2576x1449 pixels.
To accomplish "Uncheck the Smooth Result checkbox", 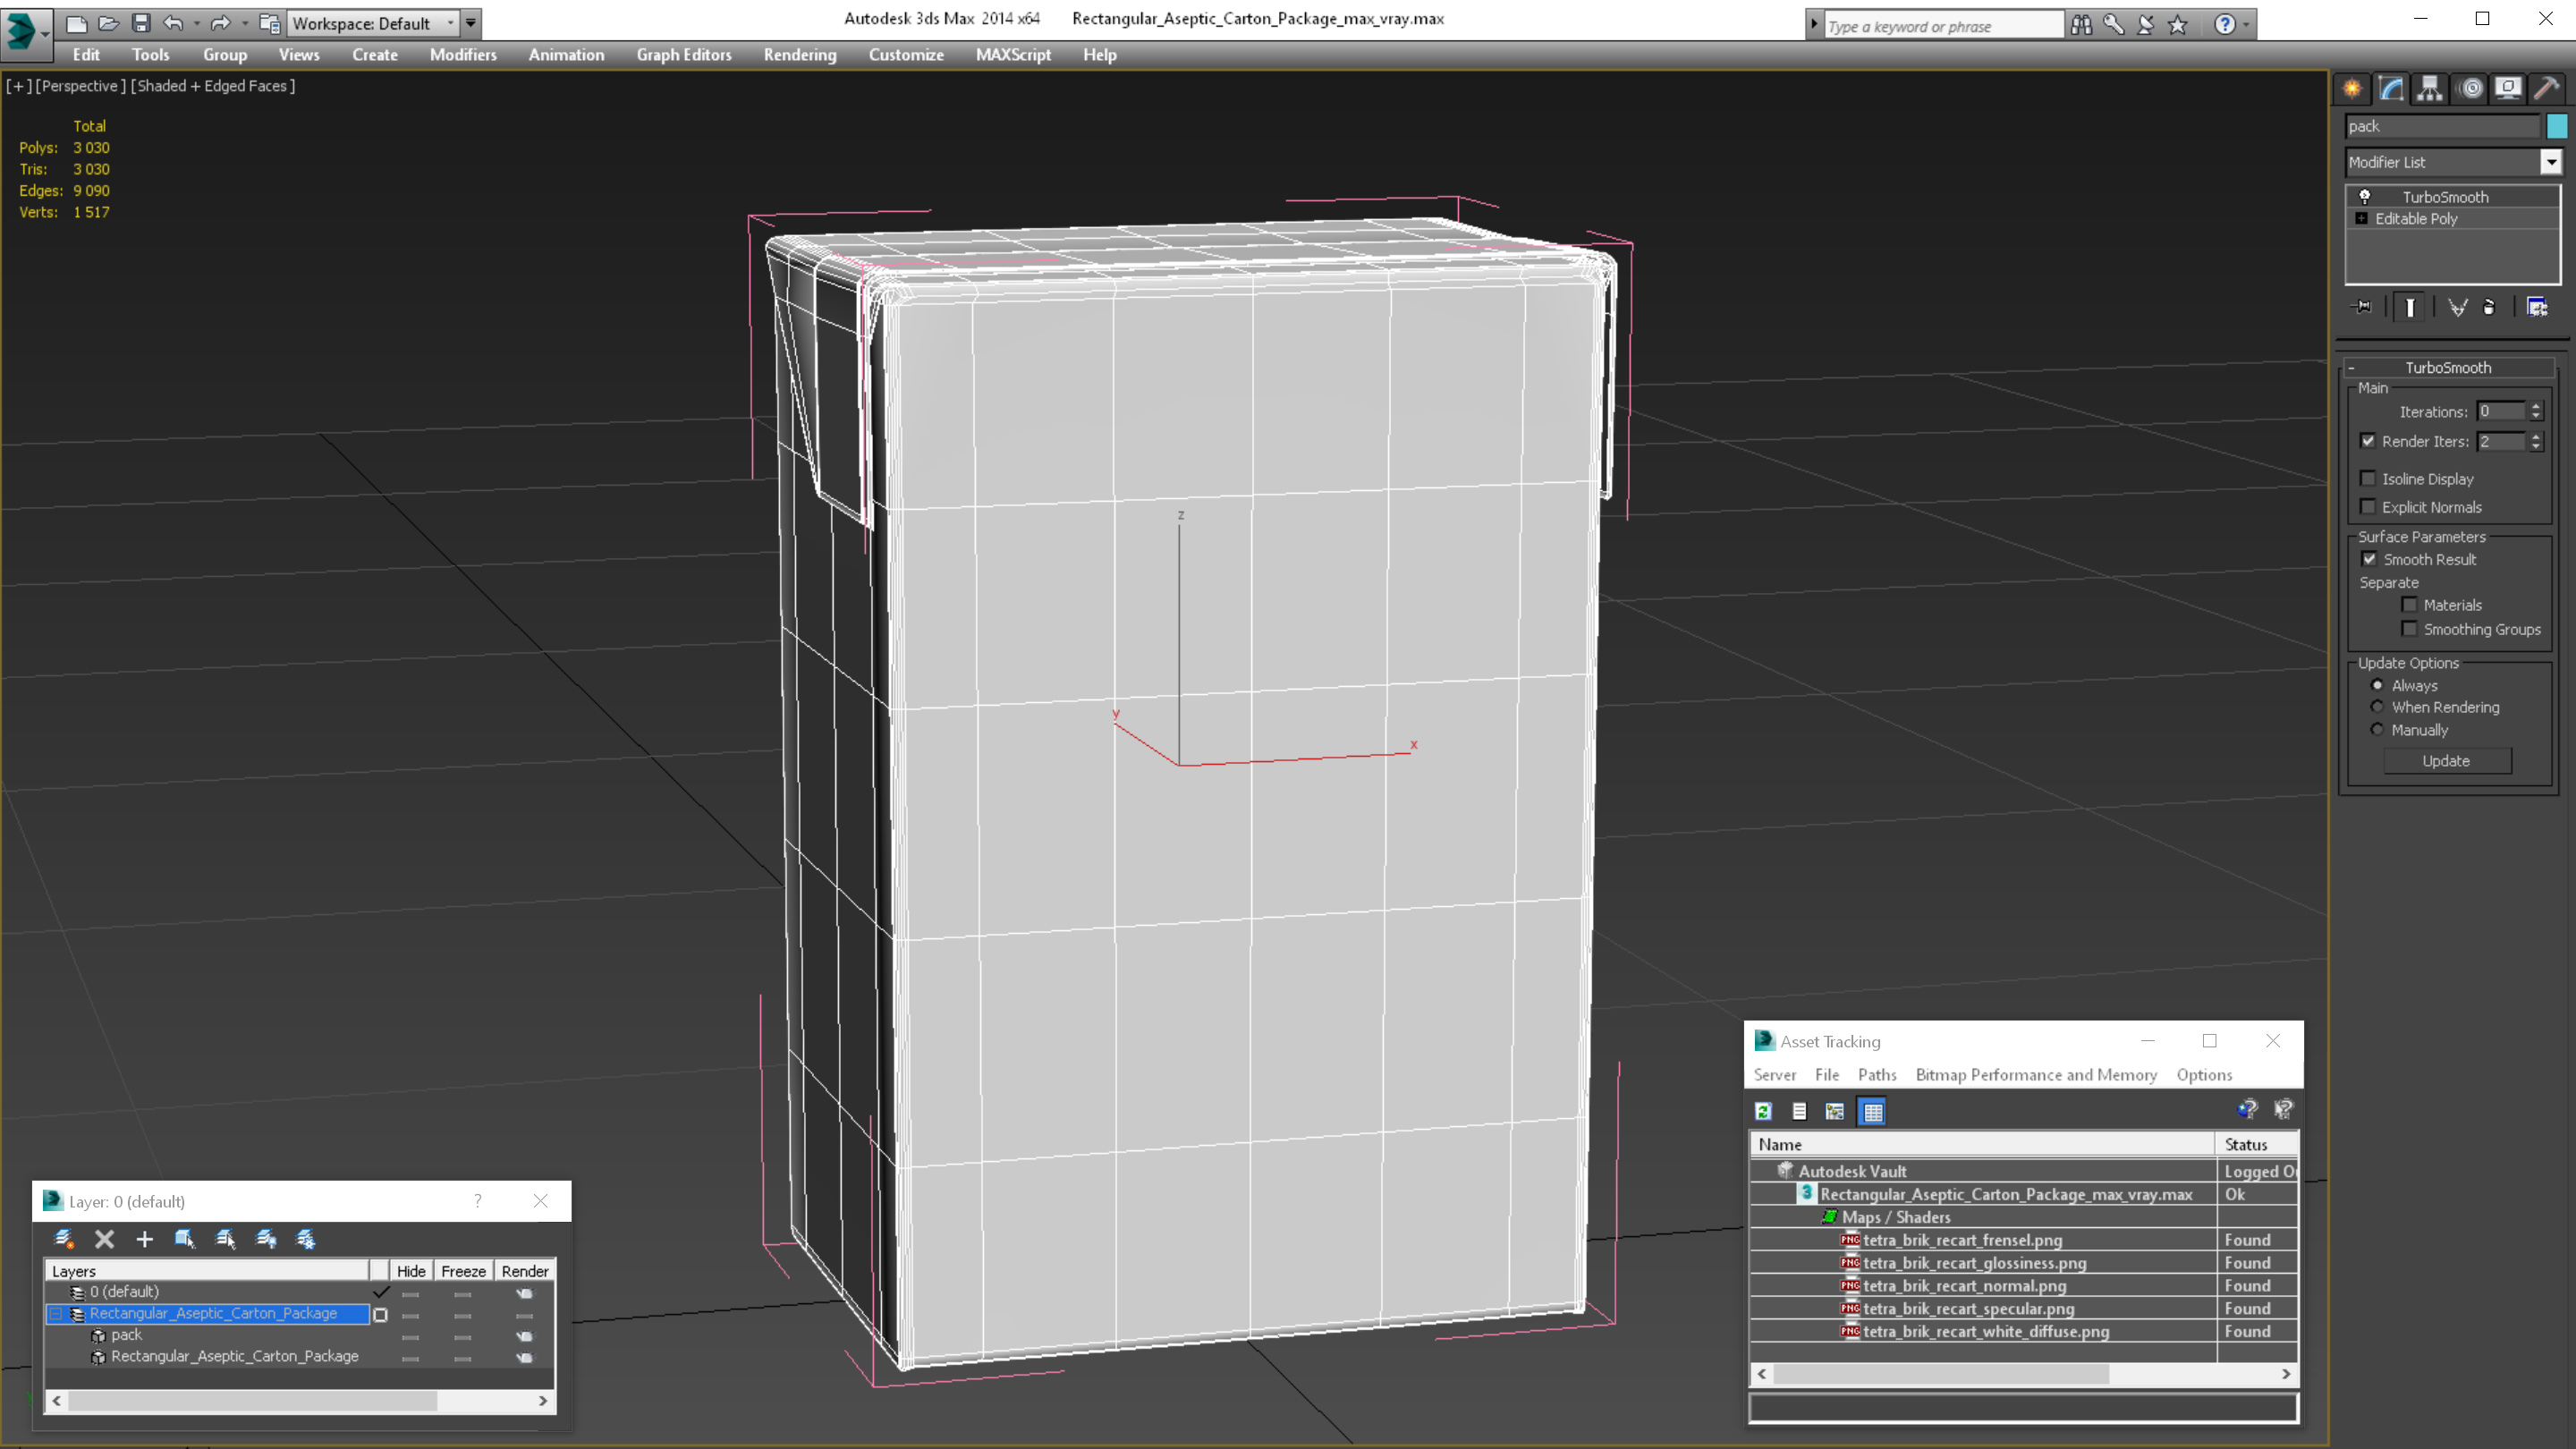I will click(x=2369, y=559).
